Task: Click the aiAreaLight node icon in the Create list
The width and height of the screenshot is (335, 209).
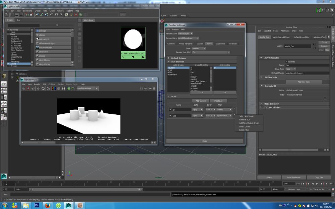Action: [x=38, y=39]
